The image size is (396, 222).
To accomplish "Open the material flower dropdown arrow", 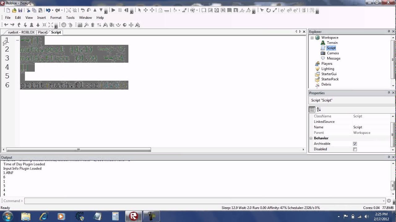I will [x=197, y=10].
